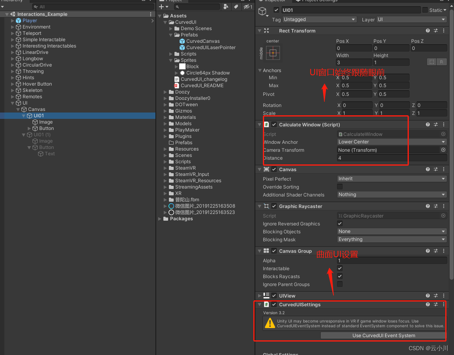
Task: Open help for Calculate Window script
Action: pyautogui.click(x=427, y=124)
